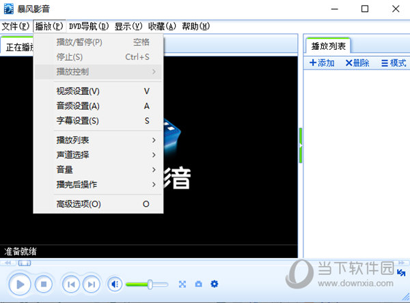Click the grayed 播放控制 submenu

98,72
